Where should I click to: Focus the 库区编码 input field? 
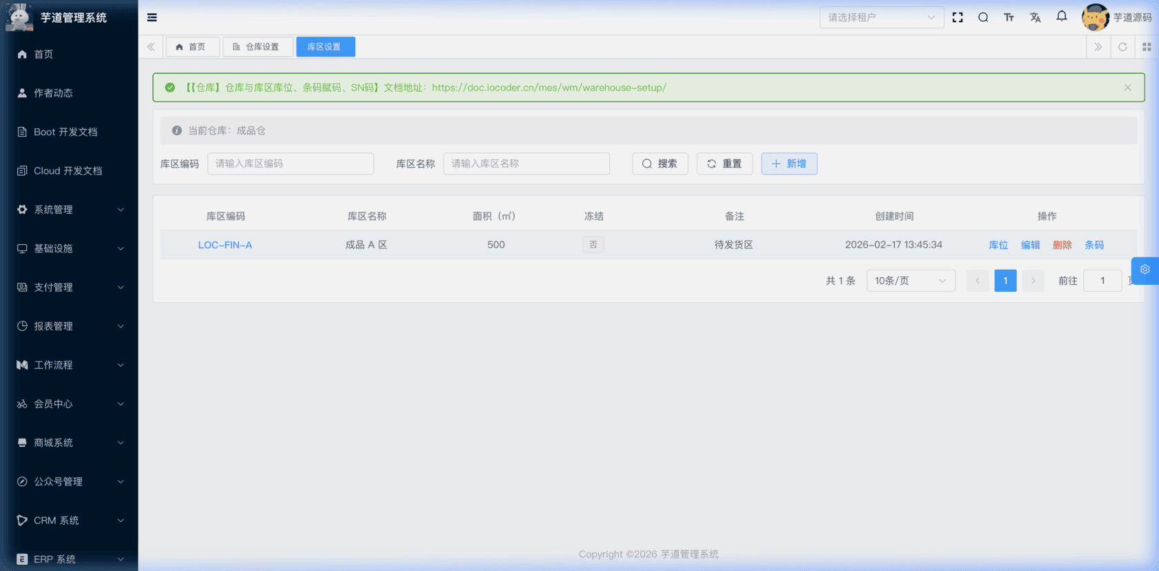click(290, 163)
